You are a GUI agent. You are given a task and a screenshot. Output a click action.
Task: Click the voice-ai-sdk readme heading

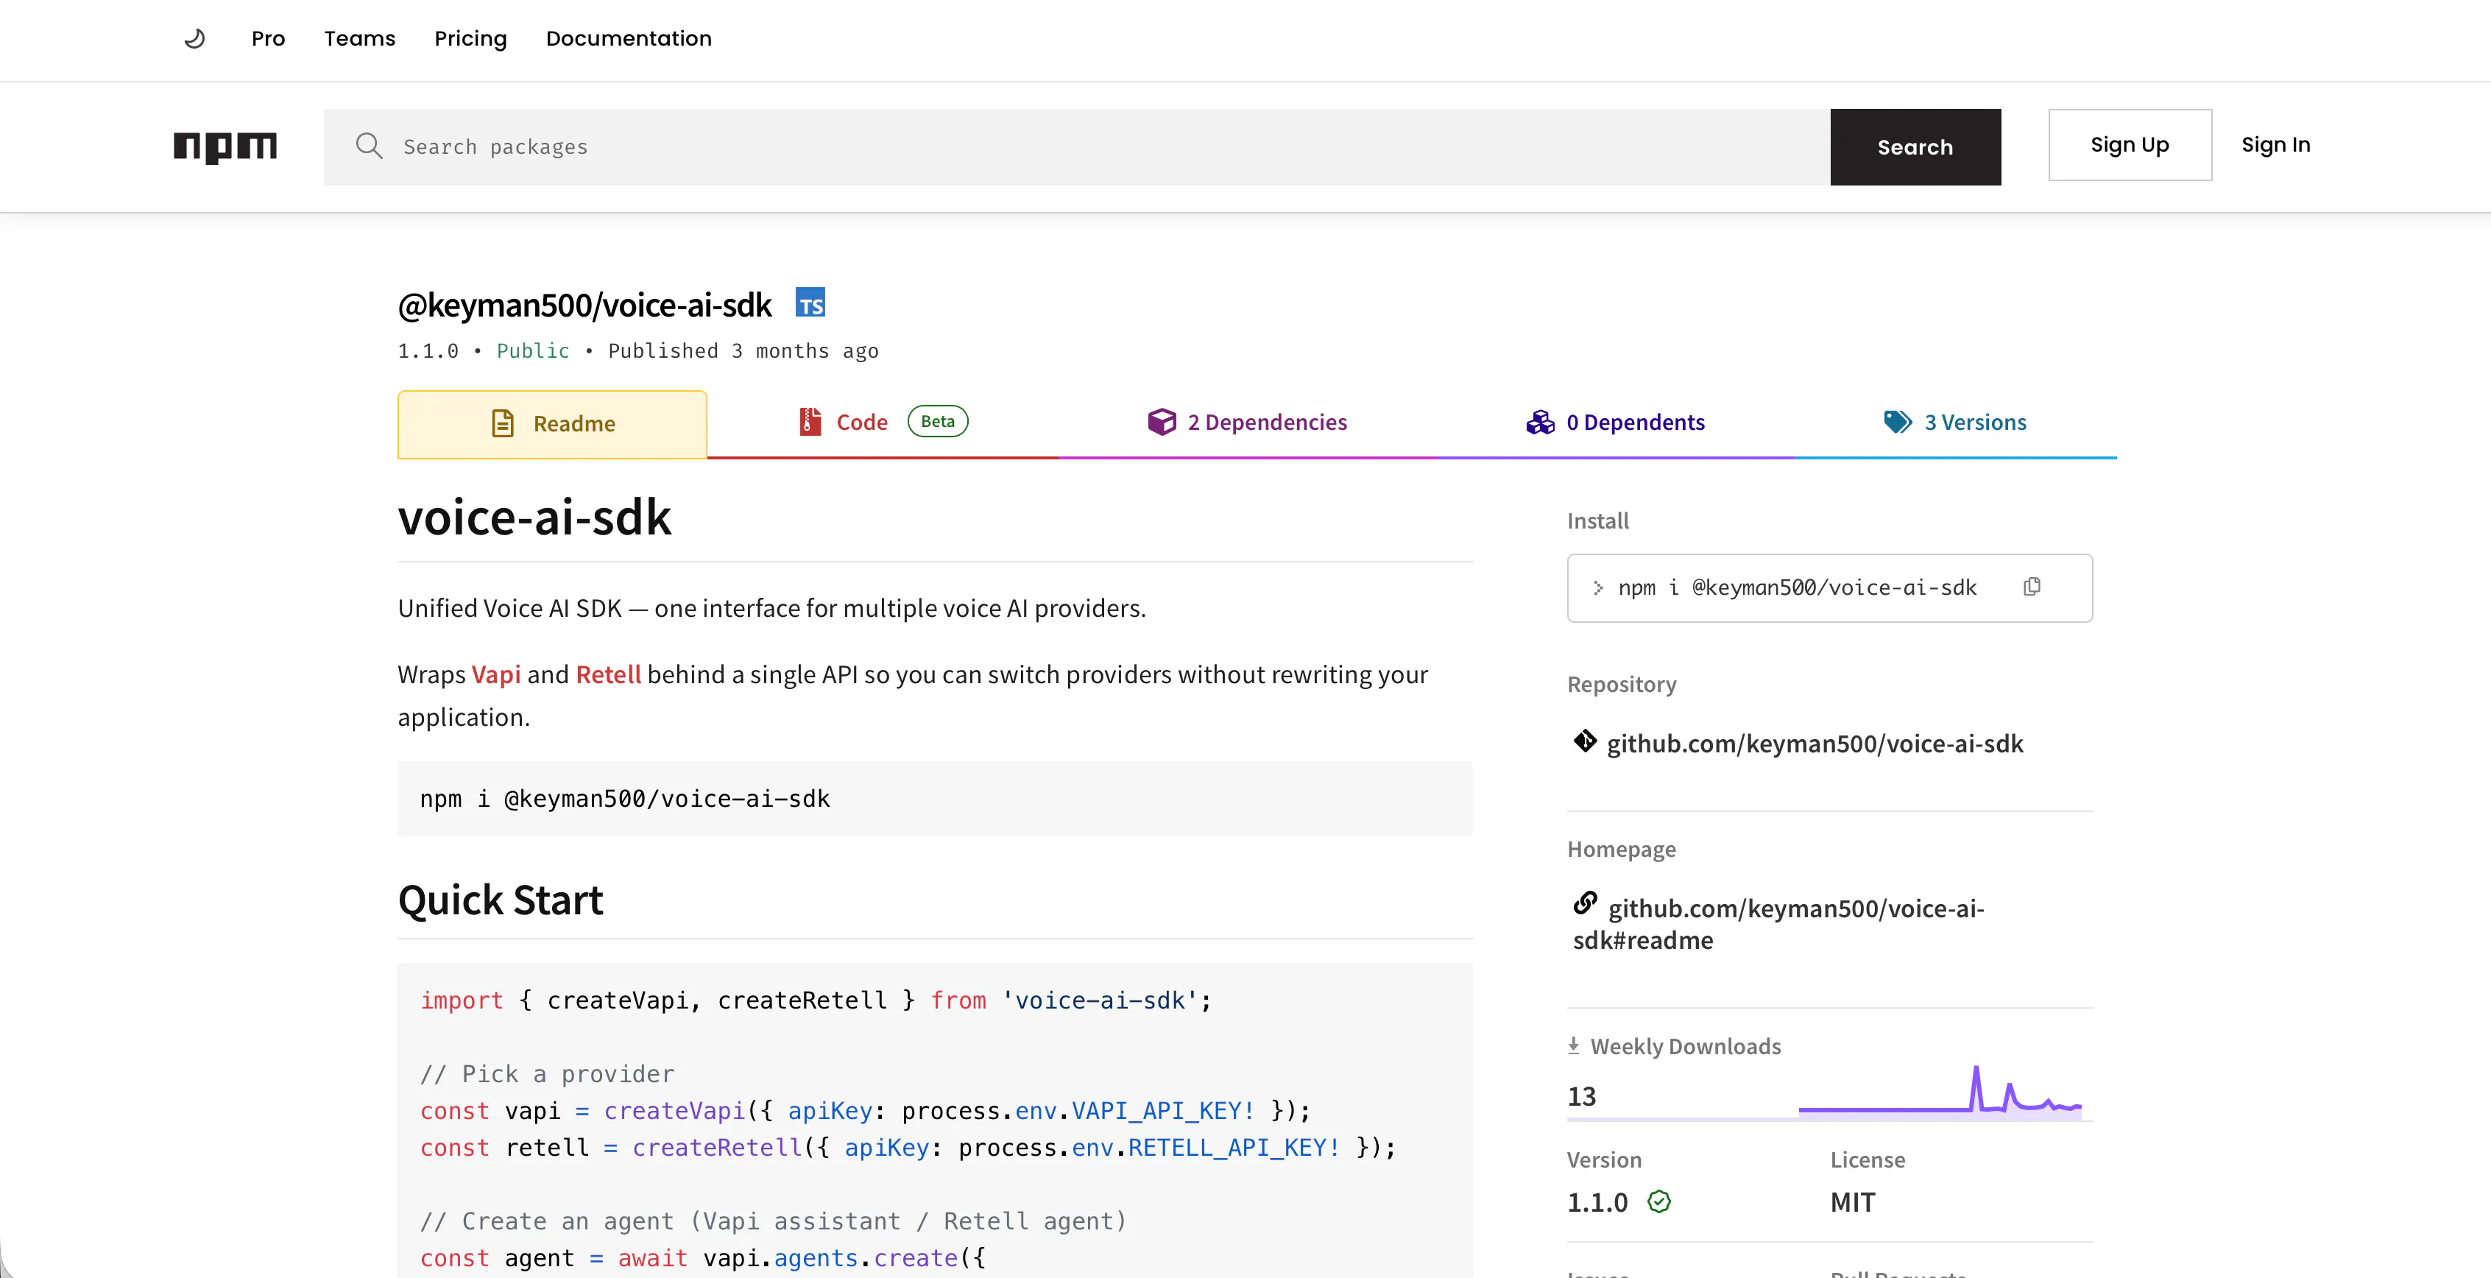(x=534, y=517)
